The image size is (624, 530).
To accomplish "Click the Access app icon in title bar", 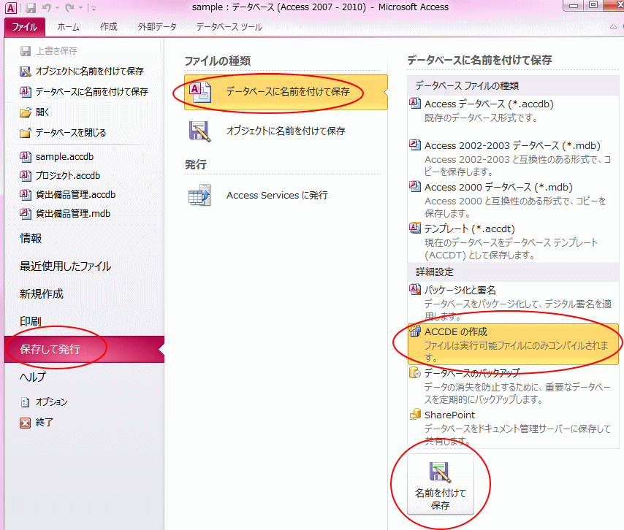I will click(11, 7).
